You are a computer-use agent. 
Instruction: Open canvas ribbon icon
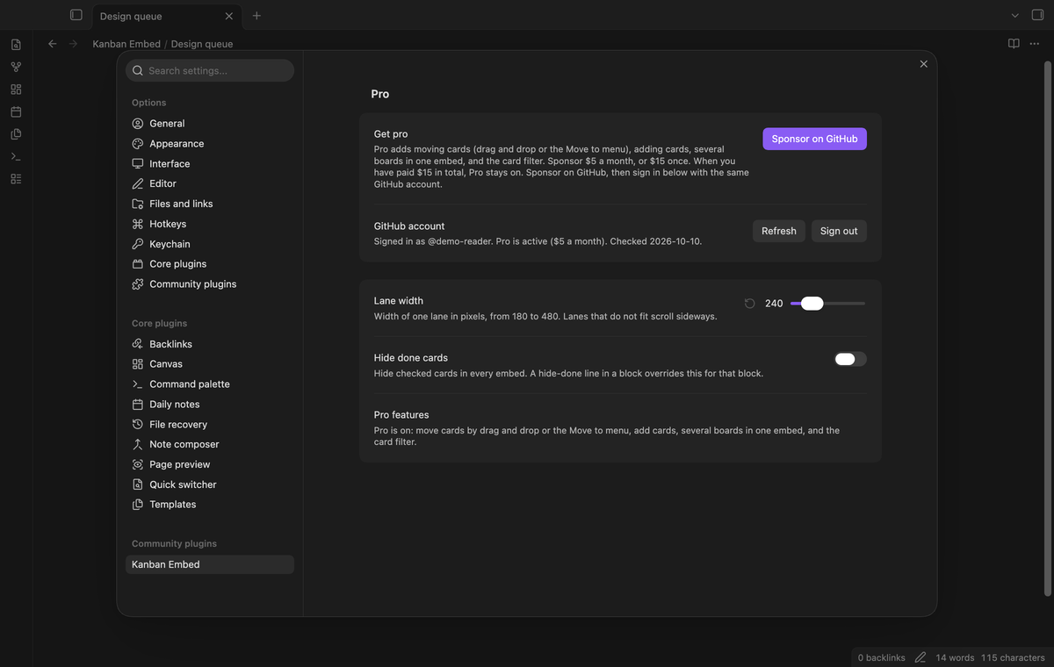tap(16, 90)
